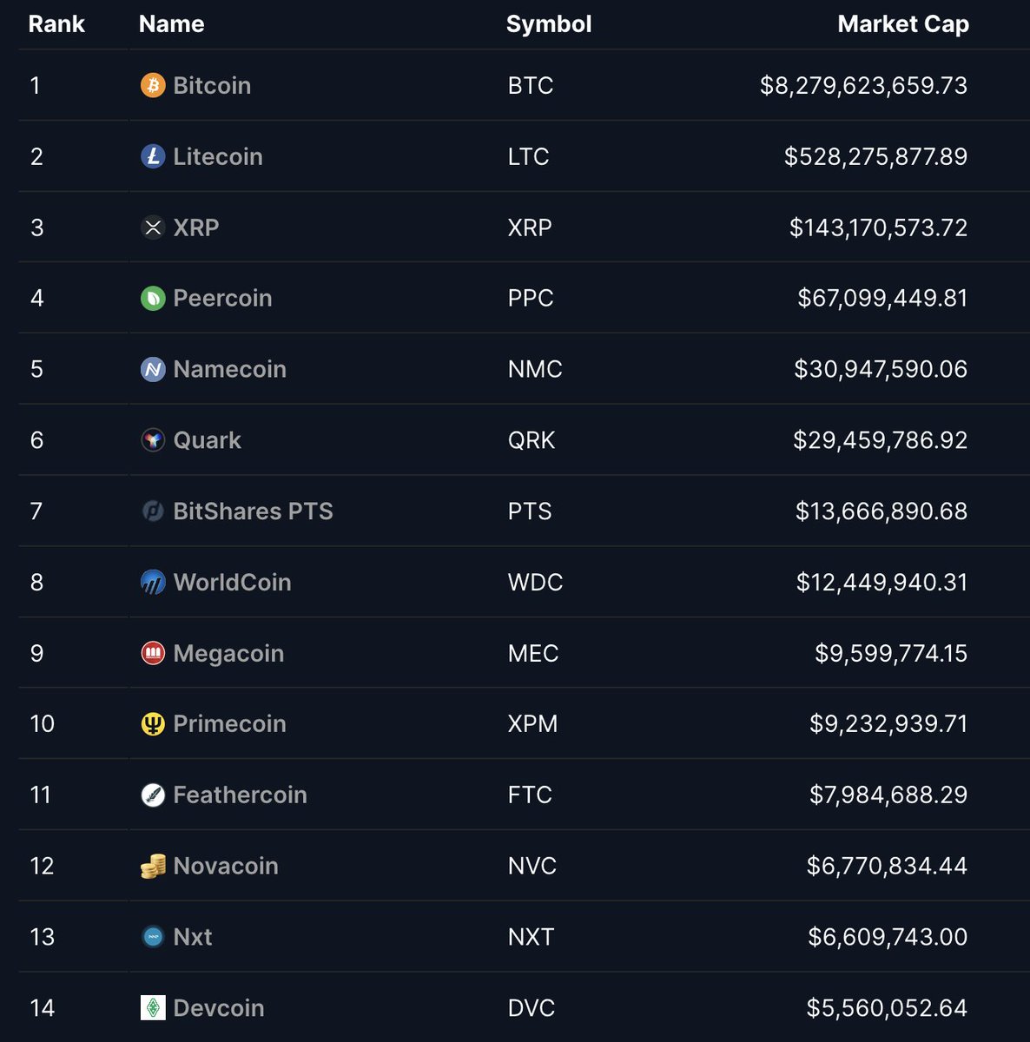The image size is (1030, 1042).
Task: Click the blue Litecoin logo icon
Action: [x=153, y=156]
